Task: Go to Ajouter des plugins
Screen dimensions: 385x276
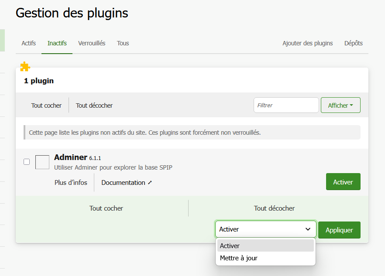Action: tap(307, 43)
